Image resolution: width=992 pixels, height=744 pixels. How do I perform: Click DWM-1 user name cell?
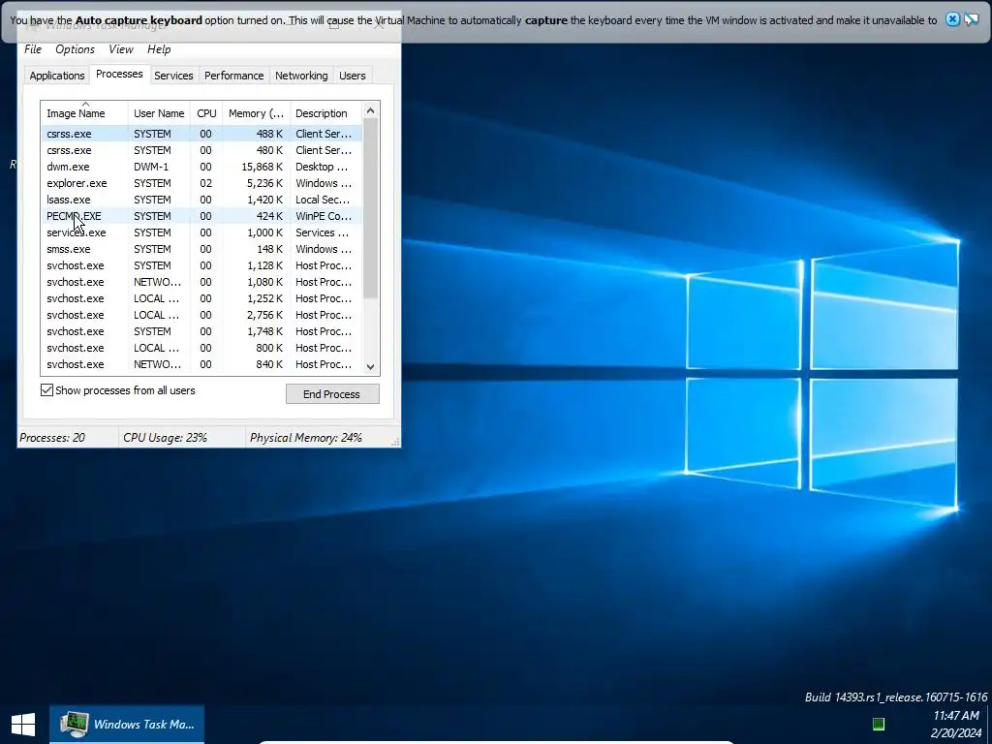coord(151,167)
